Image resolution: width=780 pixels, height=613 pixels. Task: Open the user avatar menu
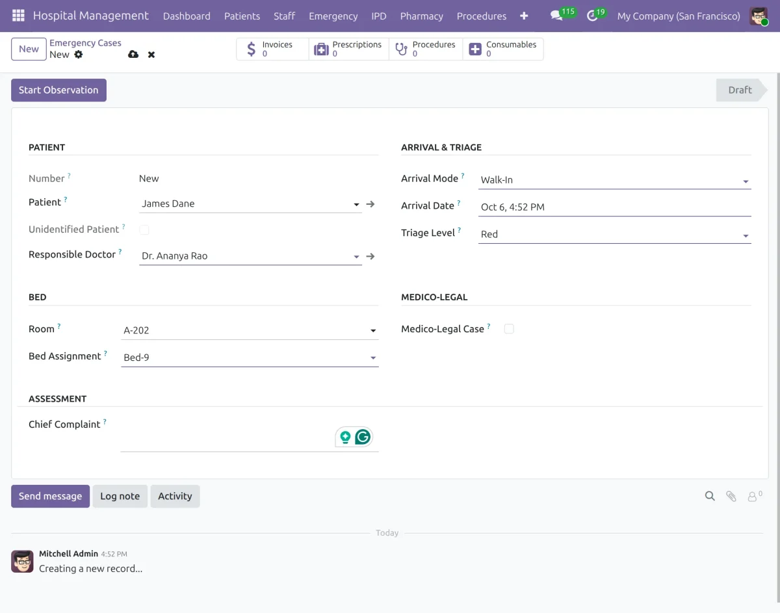[759, 16]
